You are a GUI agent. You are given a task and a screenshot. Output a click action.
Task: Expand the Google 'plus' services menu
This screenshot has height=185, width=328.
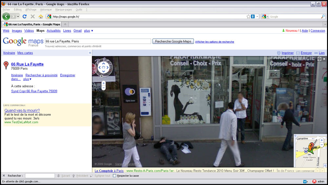click(x=89, y=31)
